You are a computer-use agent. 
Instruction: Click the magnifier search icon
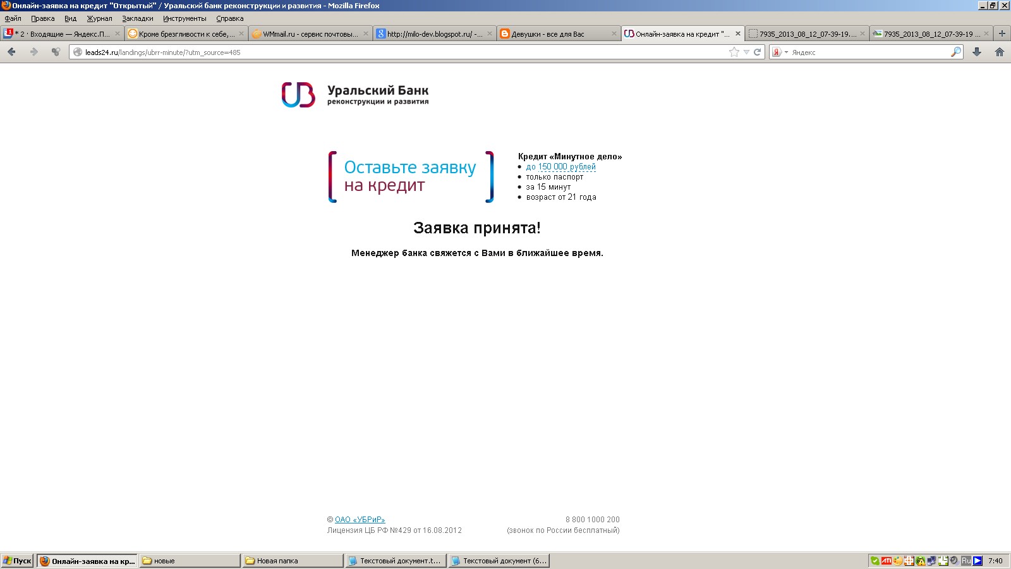(x=955, y=52)
